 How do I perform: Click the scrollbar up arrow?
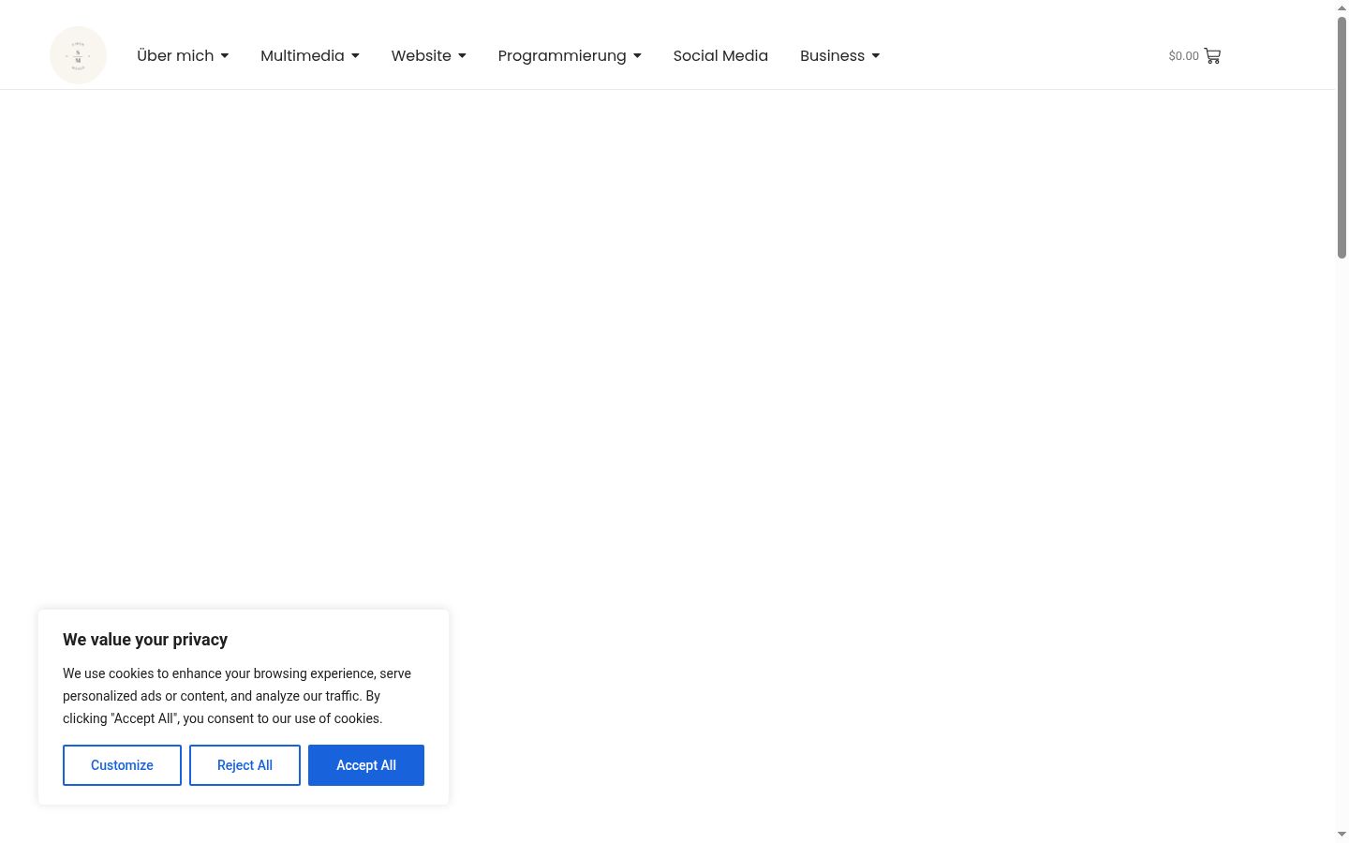coord(1342,7)
